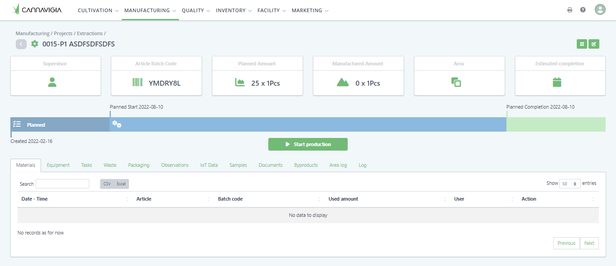Click the print icon in header
616x266 pixels.
coord(570,10)
